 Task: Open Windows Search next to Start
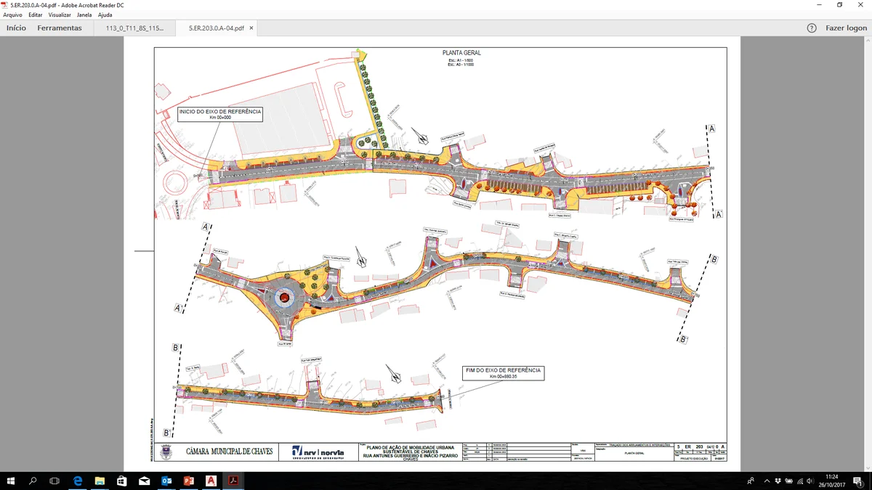pyautogui.click(x=31, y=480)
